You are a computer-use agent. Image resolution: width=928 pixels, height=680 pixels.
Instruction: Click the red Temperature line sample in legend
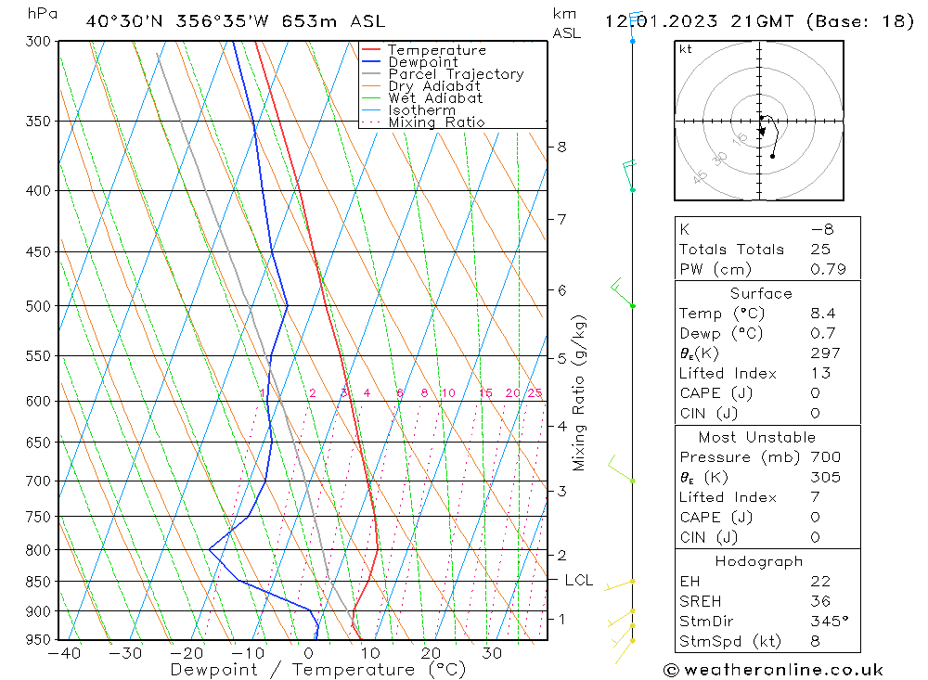[370, 50]
